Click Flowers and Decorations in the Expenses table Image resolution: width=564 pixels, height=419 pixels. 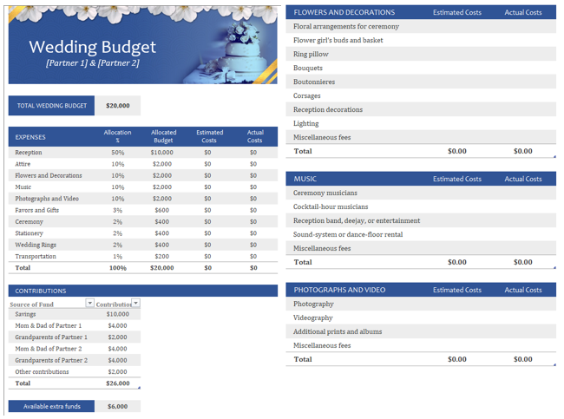pos(49,175)
